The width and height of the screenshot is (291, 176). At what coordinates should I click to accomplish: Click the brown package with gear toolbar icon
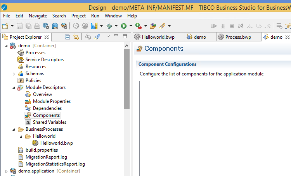[x=64, y=26]
